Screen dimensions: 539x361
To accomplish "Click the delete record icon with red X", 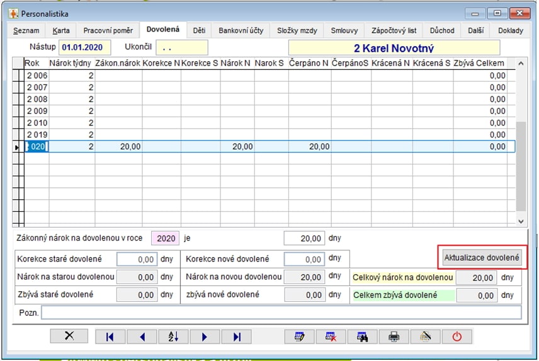I will pos(331,336).
